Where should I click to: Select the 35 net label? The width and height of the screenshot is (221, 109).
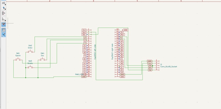click(121, 57)
